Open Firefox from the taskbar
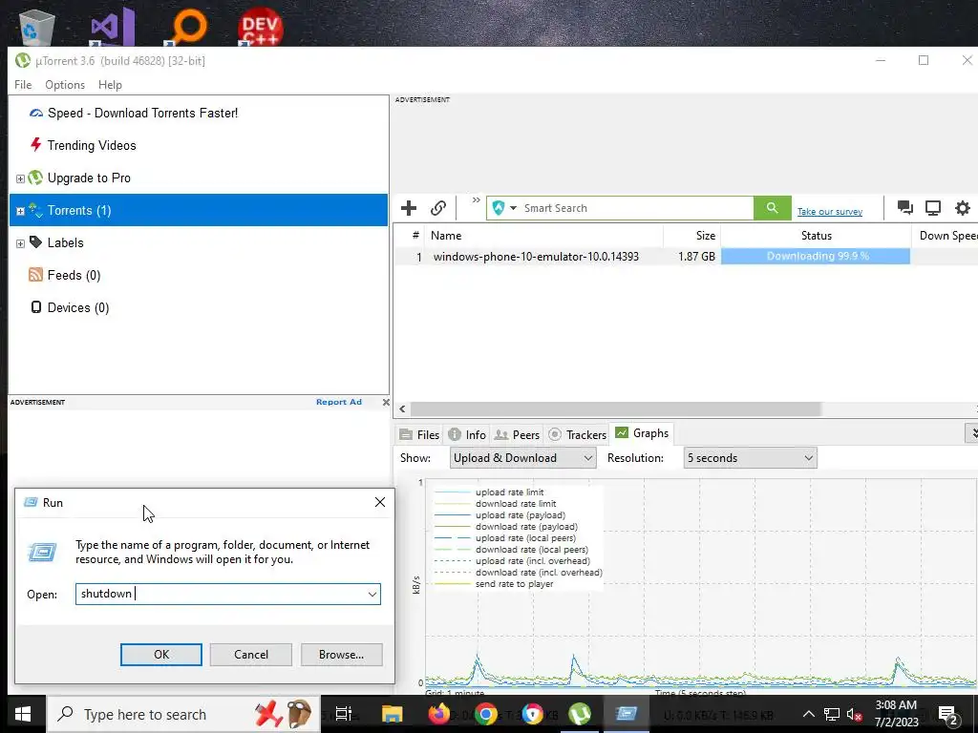This screenshot has height=733, width=978. pos(438,714)
